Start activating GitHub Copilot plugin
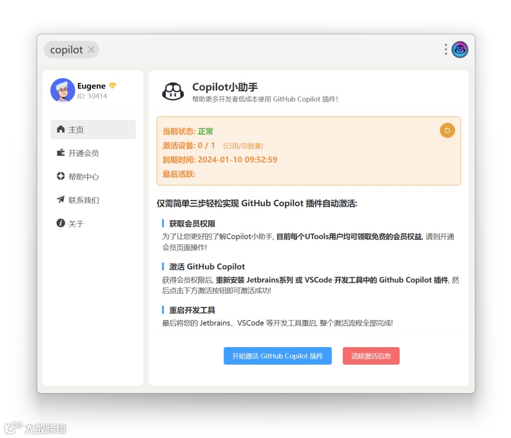The width and height of the screenshot is (511, 438). coord(278,356)
